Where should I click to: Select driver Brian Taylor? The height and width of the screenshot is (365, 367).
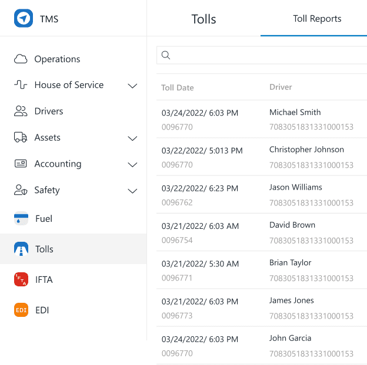[290, 263]
